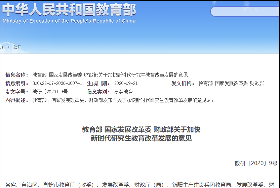Click the 发文字号 value 教研〔2020〕9号 in the info table
The width and height of the screenshot is (280, 188).
[x=50, y=92]
